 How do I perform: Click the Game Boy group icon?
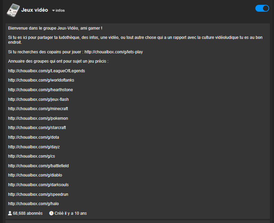tap(13, 10)
